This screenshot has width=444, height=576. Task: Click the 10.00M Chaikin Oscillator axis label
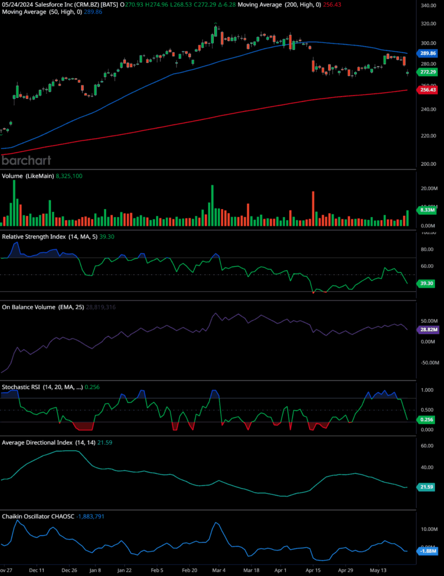point(429,529)
